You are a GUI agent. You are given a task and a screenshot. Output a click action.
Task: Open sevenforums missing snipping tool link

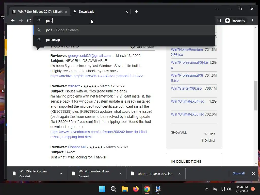[99, 134]
